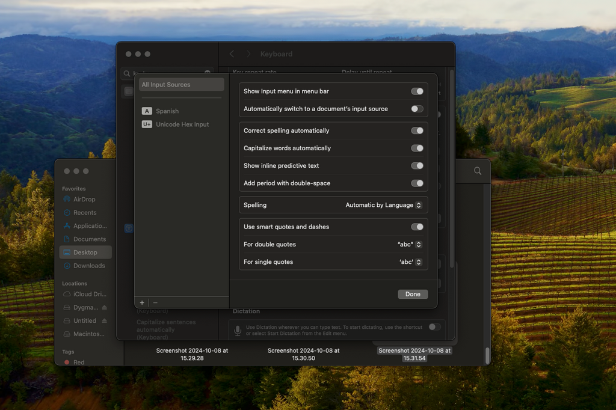Go back with the Keyboard back arrow
Screen dimensions: 616x410
coord(232,54)
